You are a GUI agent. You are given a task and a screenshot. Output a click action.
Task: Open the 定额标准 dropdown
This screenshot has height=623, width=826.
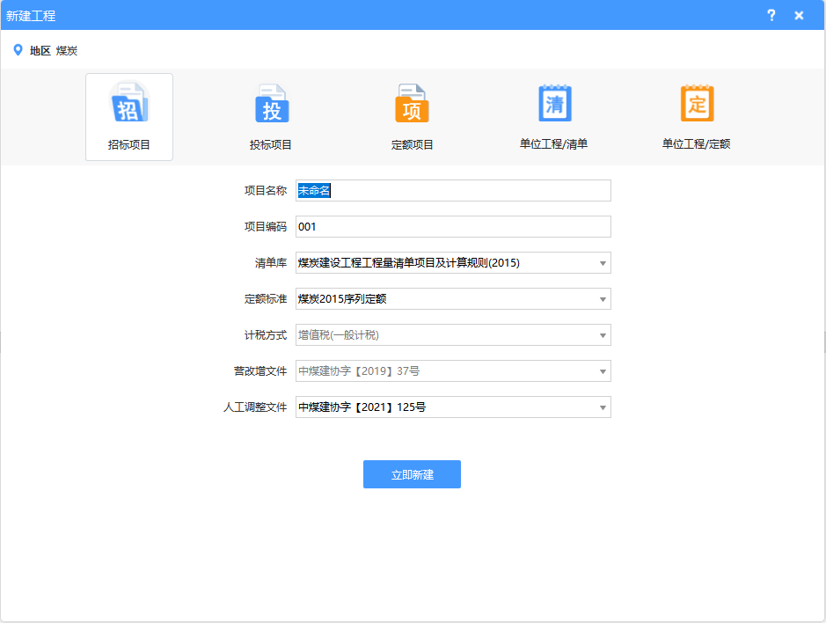coord(603,299)
